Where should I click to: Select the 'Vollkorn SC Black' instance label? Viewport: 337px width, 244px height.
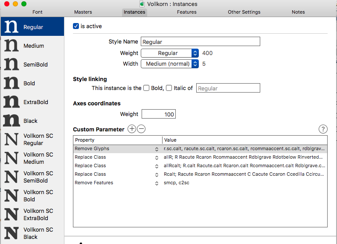(38, 233)
